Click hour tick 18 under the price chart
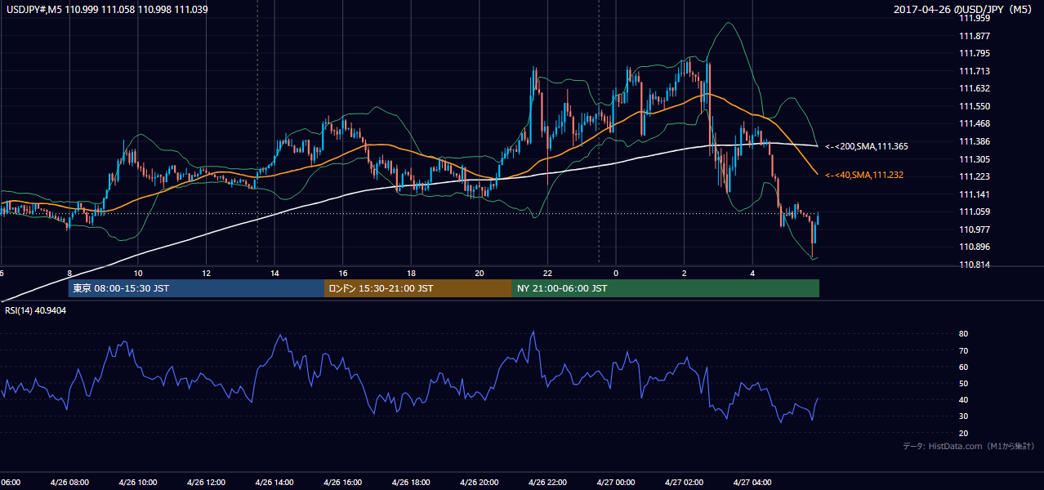Viewport: 1044px width, 490px height. click(x=412, y=274)
